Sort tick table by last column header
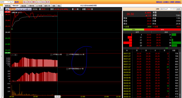 174,51
